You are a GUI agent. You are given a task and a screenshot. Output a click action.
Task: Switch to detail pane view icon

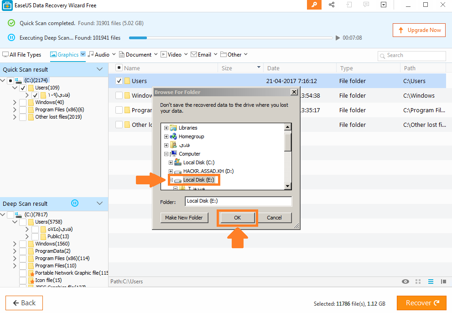coord(443,282)
